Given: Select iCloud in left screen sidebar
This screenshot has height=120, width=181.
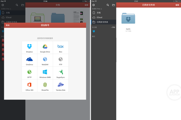Looking at the screenshot, I should pos(13,17).
